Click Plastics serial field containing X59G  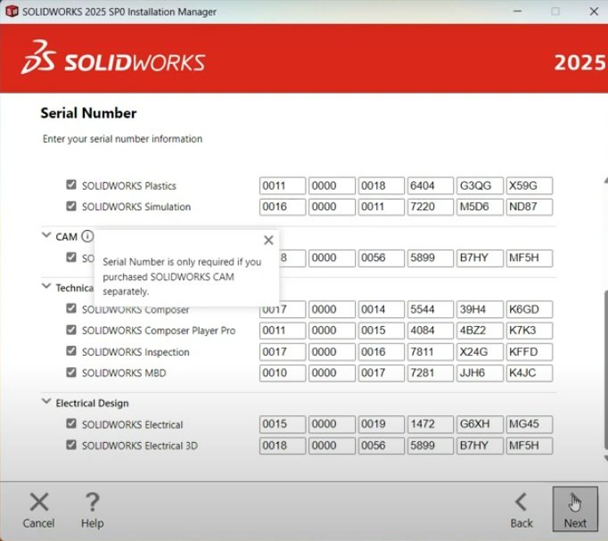coord(530,186)
